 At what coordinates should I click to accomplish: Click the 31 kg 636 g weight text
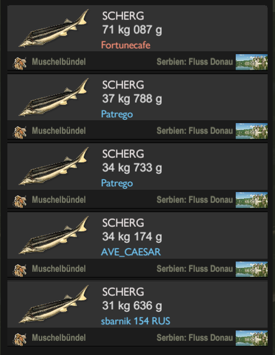[x=132, y=306]
